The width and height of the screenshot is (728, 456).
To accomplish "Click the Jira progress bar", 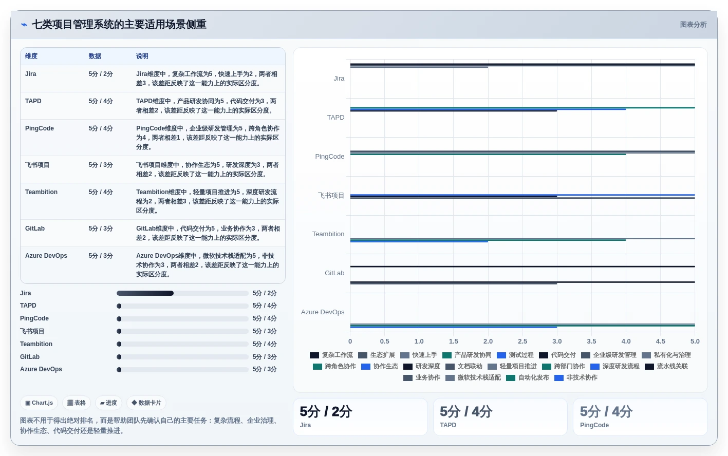I will coord(182,293).
